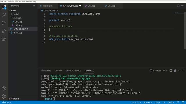Click Ln 6, Col 1 in status bar
Screen dimensions: 186x104
coord(136,102)
